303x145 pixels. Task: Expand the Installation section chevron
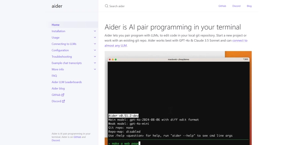pos(95,31)
